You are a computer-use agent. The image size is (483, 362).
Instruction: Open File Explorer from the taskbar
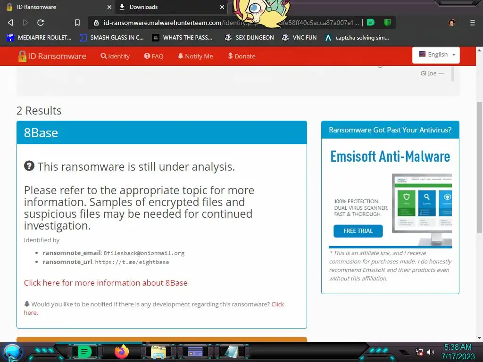(158, 352)
